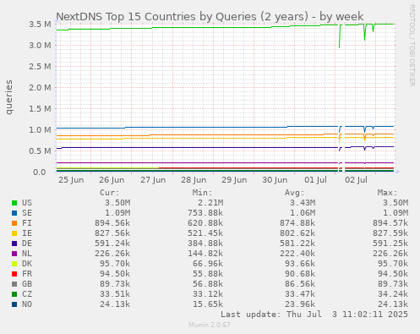The image size is (420, 334).
Task: Click the navy NO legend swatch
Action: point(14,304)
